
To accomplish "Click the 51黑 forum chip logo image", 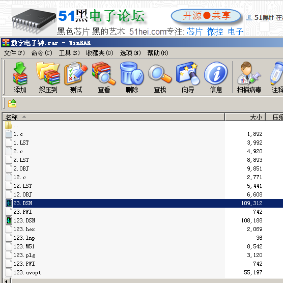I will [x=34, y=21].
